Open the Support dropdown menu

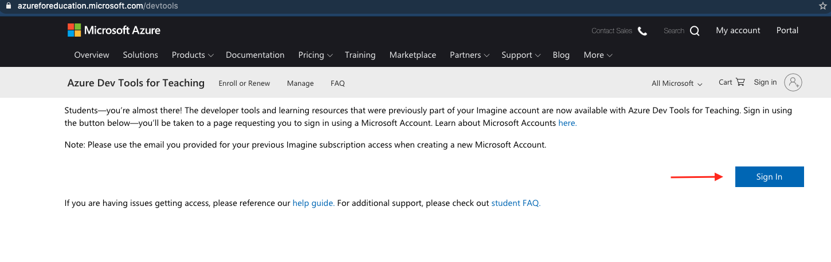coord(521,55)
